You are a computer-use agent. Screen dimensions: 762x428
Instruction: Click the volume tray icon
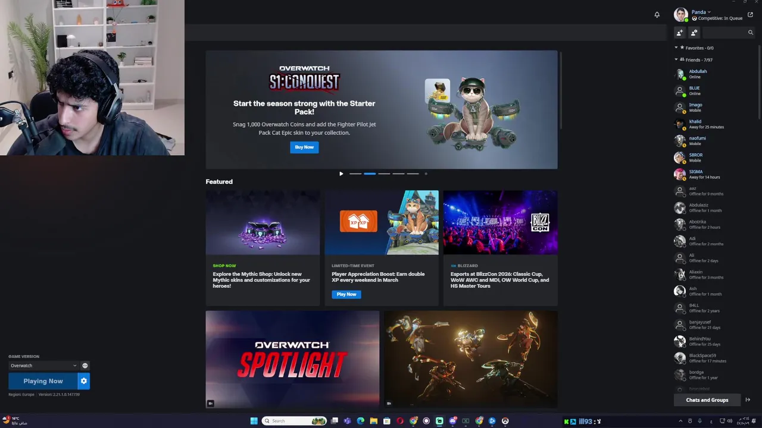click(729, 421)
